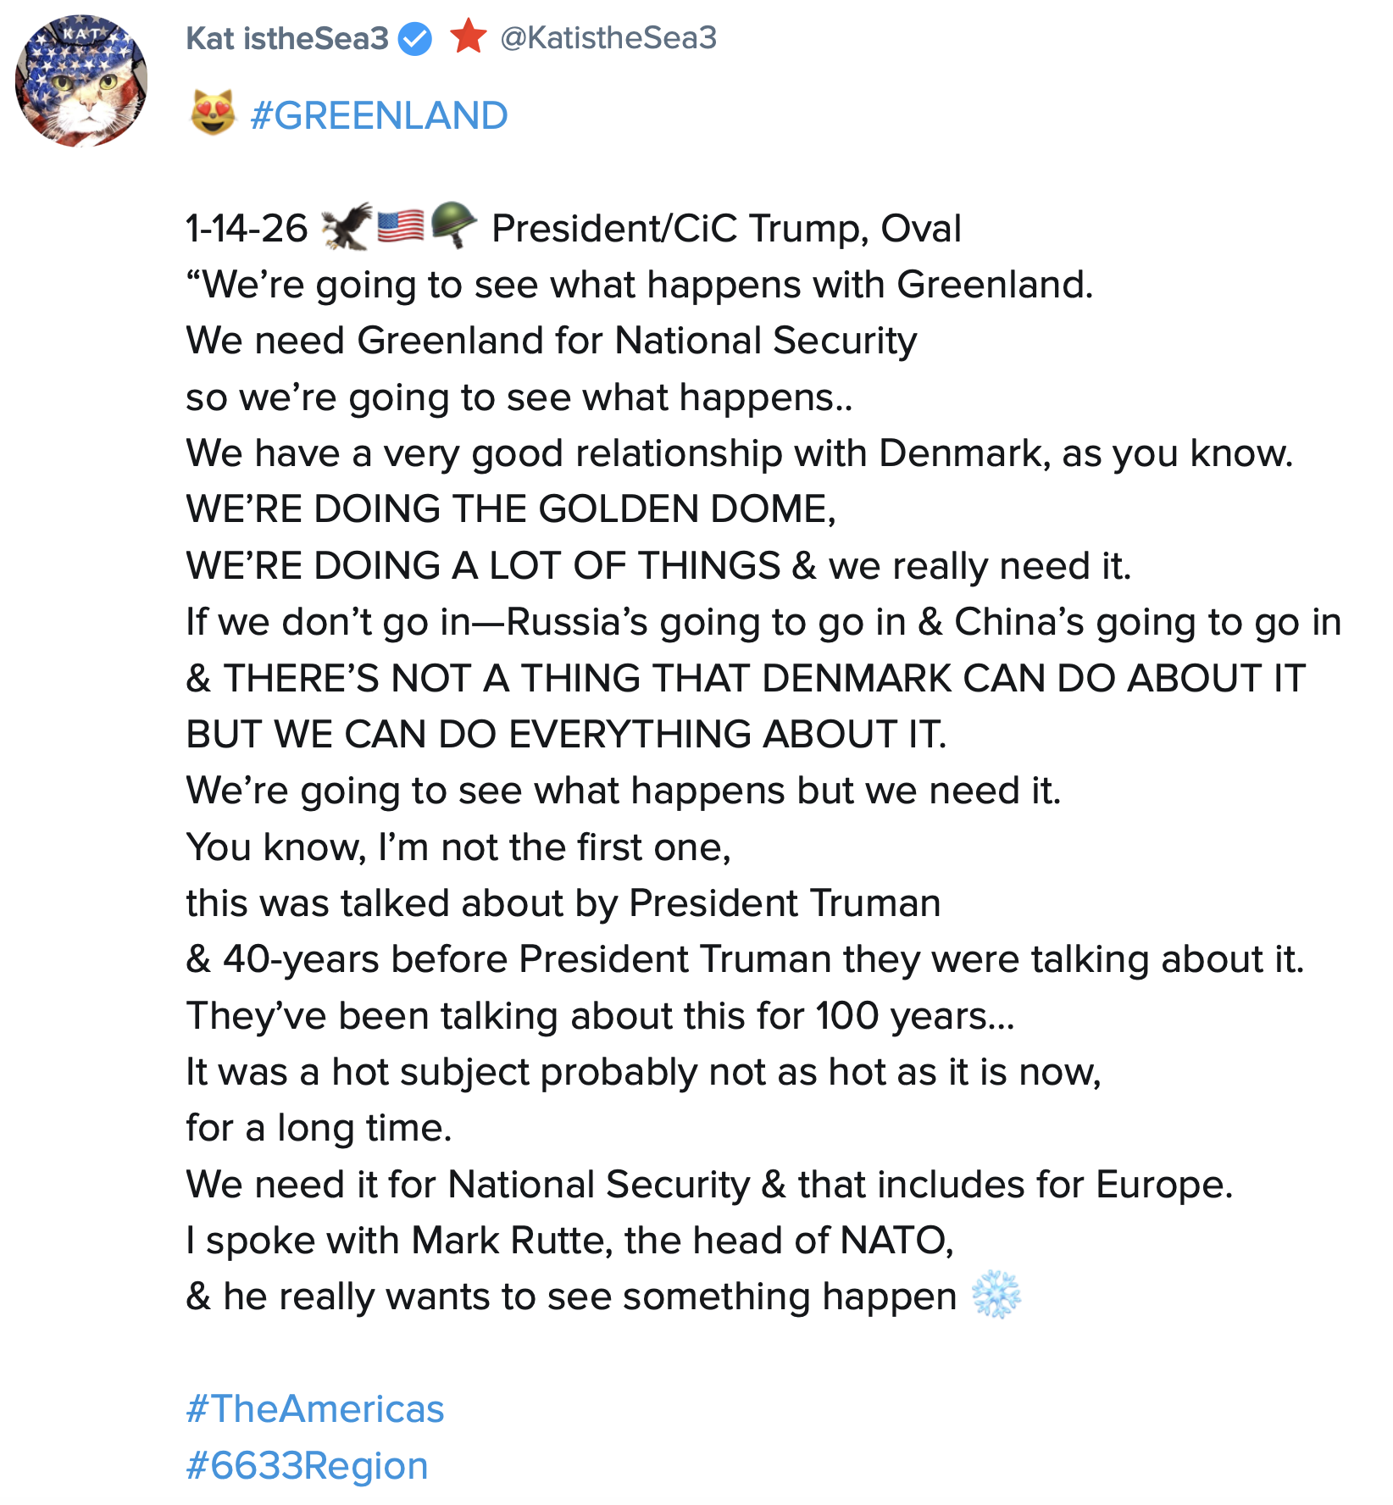This screenshot has height=1505, width=1393.
Task: Click the line about relationship with Denmark
Action: 739,453
